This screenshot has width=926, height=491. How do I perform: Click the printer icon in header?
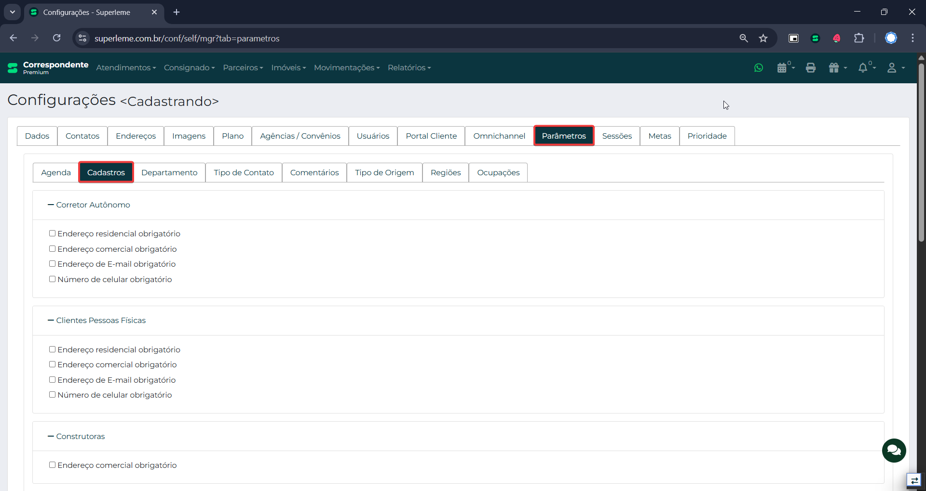tap(811, 68)
